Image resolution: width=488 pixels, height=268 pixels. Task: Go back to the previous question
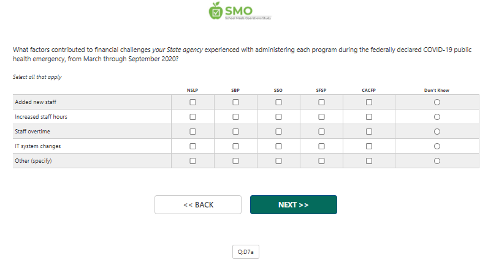(198, 205)
